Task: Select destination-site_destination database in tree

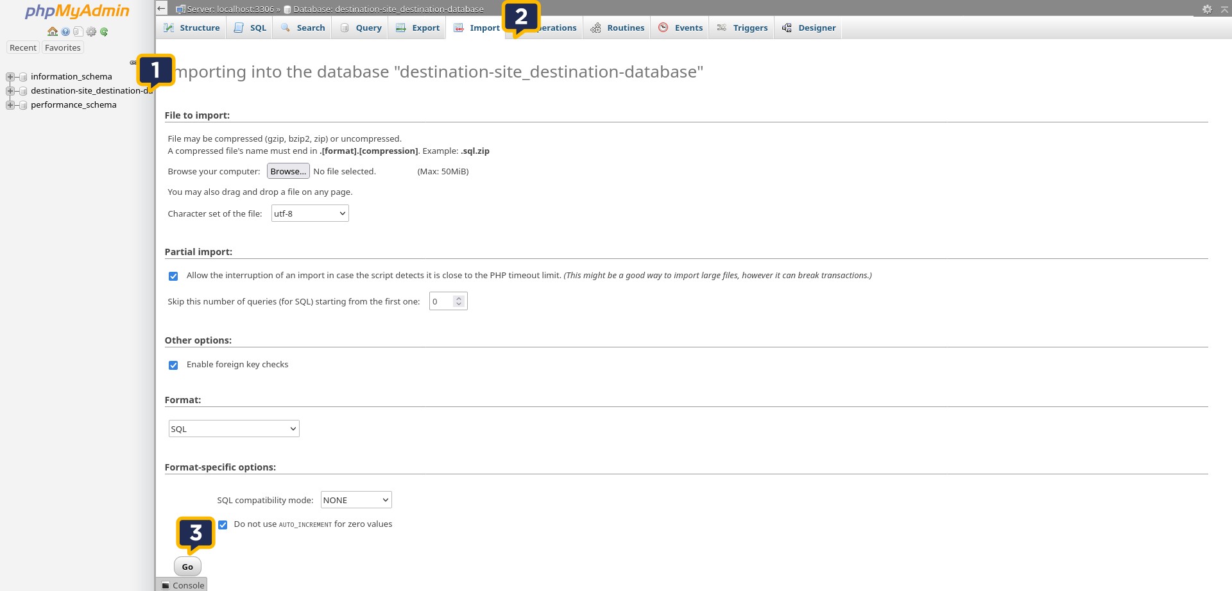Action: click(x=92, y=91)
